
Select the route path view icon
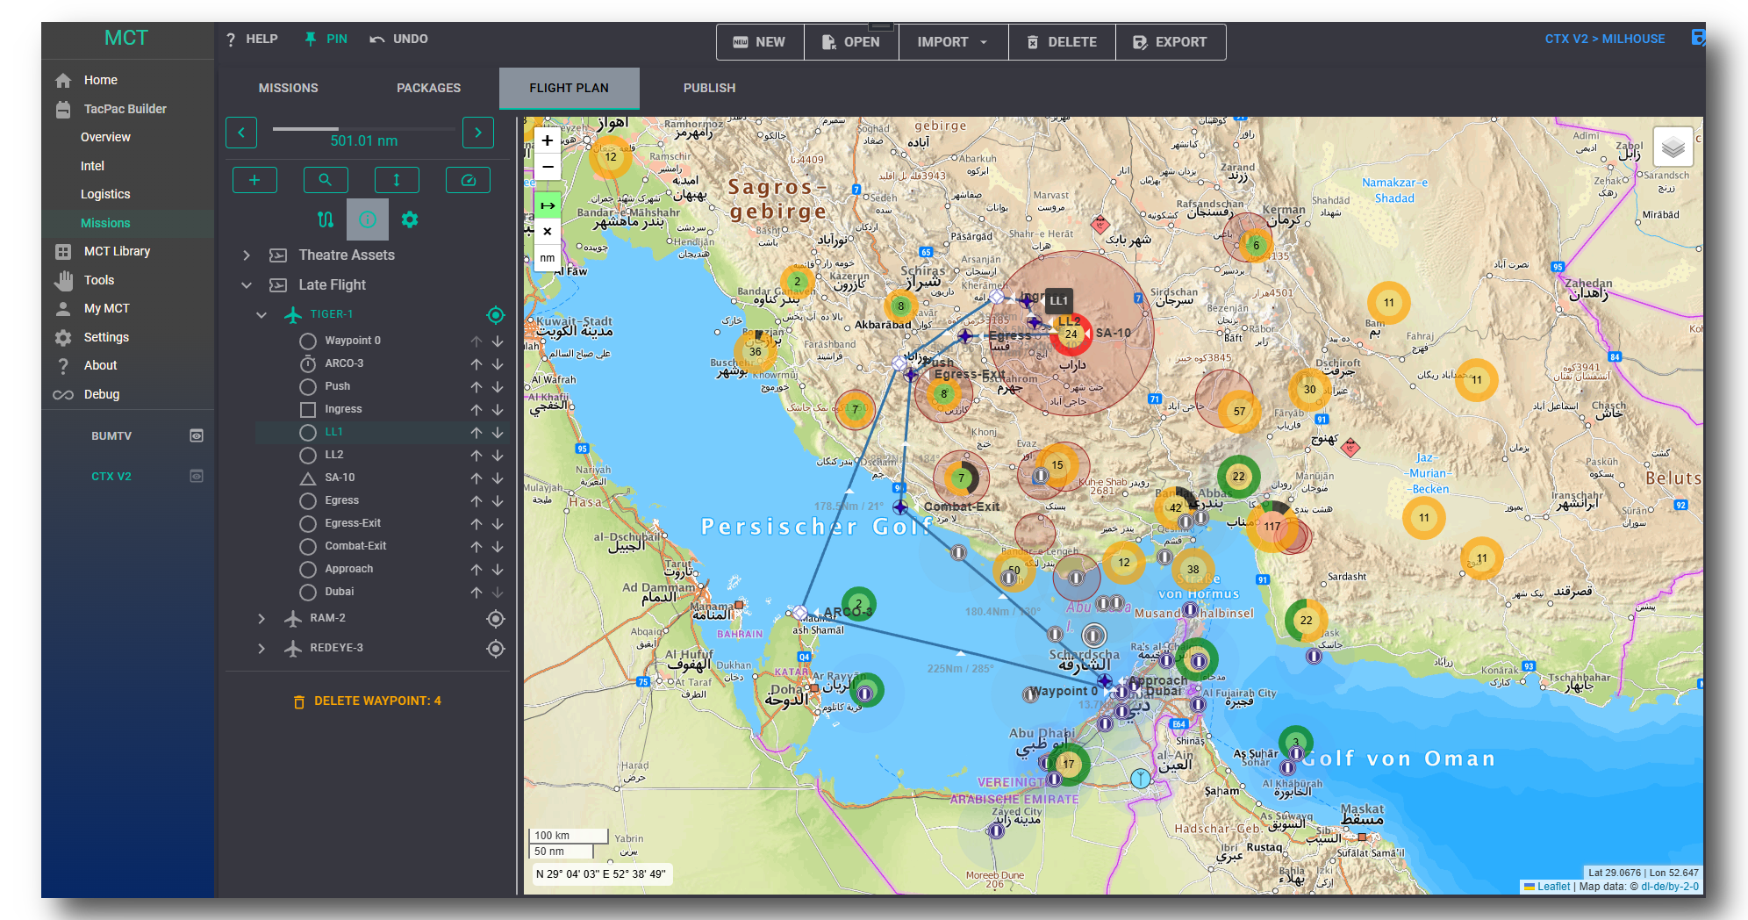(326, 219)
